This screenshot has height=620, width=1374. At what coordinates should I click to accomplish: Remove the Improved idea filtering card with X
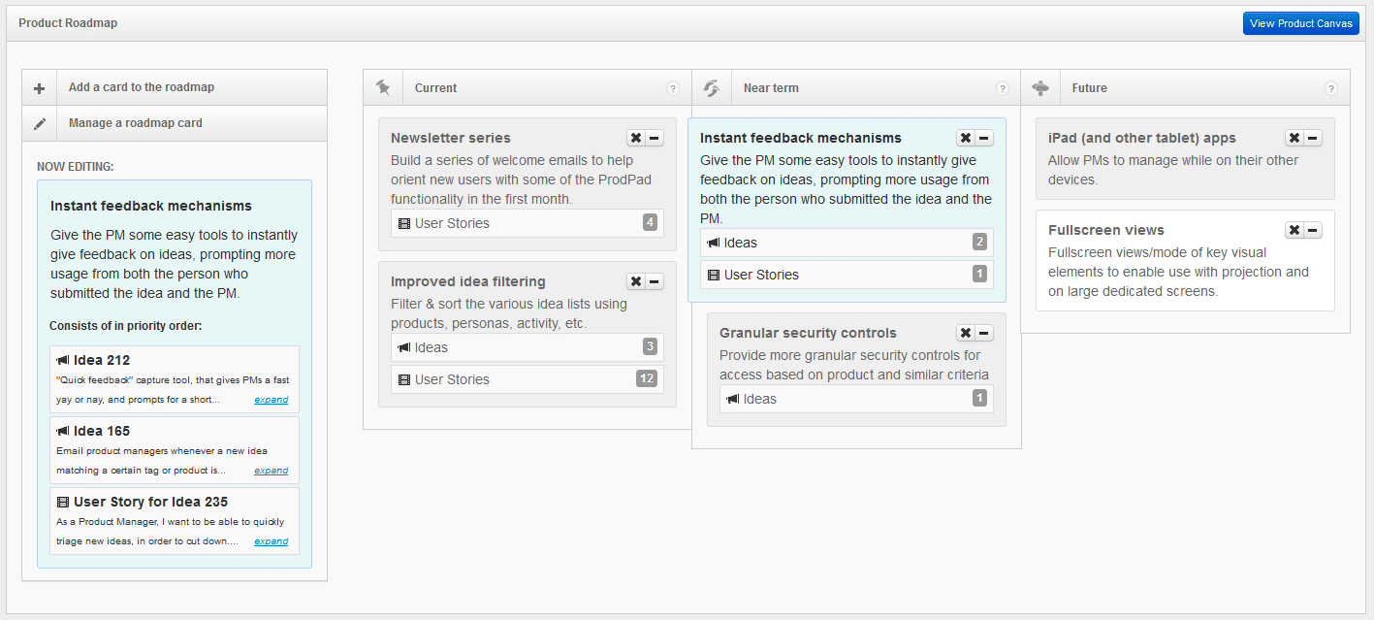click(x=636, y=281)
